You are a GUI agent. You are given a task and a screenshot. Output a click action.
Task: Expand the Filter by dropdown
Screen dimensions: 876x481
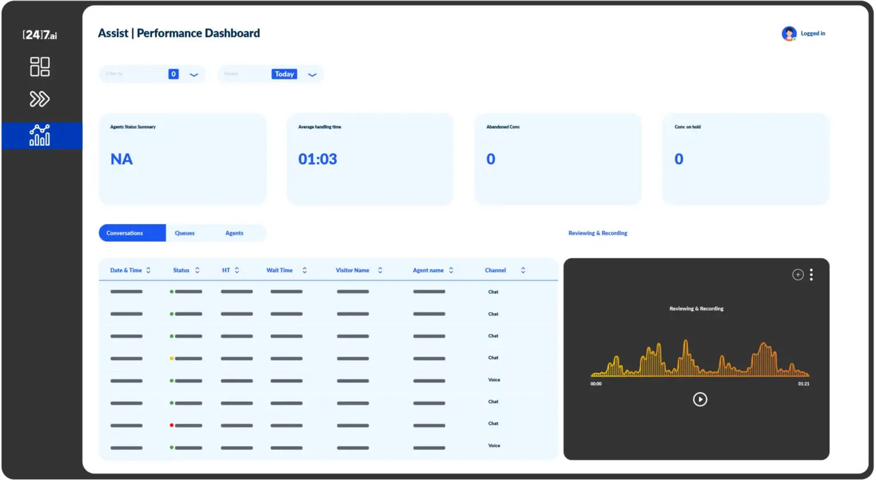coord(193,74)
